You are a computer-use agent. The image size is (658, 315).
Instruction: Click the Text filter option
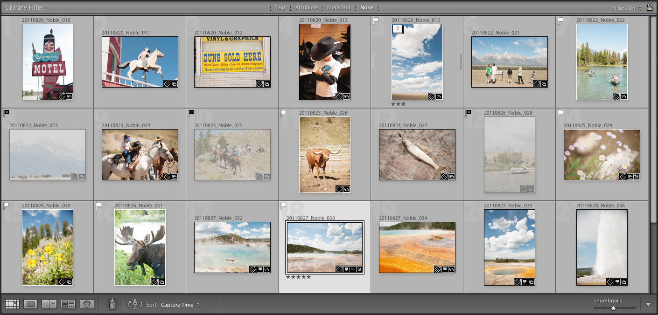click(280, 7)
